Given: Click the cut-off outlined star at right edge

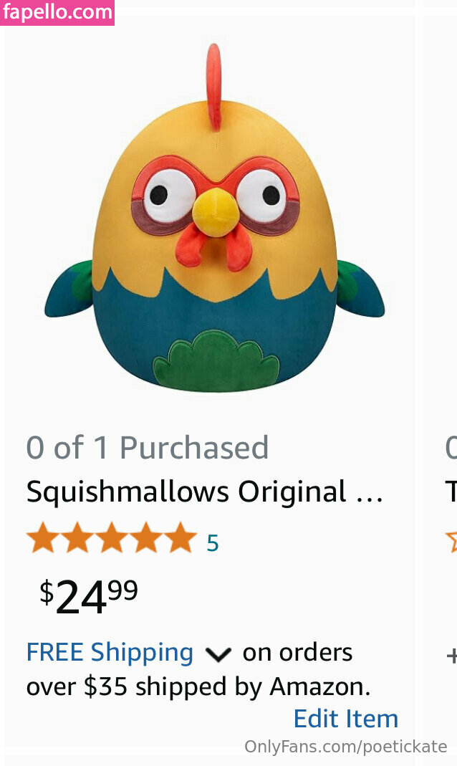Looking at the screenshot, I should point(451,540).
